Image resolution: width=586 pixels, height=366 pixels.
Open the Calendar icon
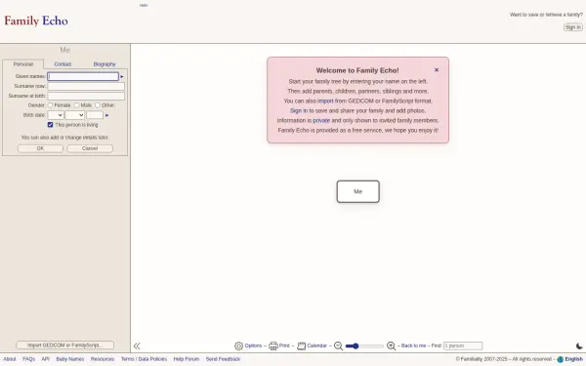coord(301,346)
